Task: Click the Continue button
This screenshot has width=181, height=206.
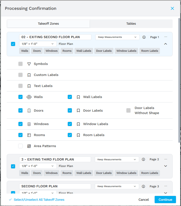Action: tap(165, 200)
